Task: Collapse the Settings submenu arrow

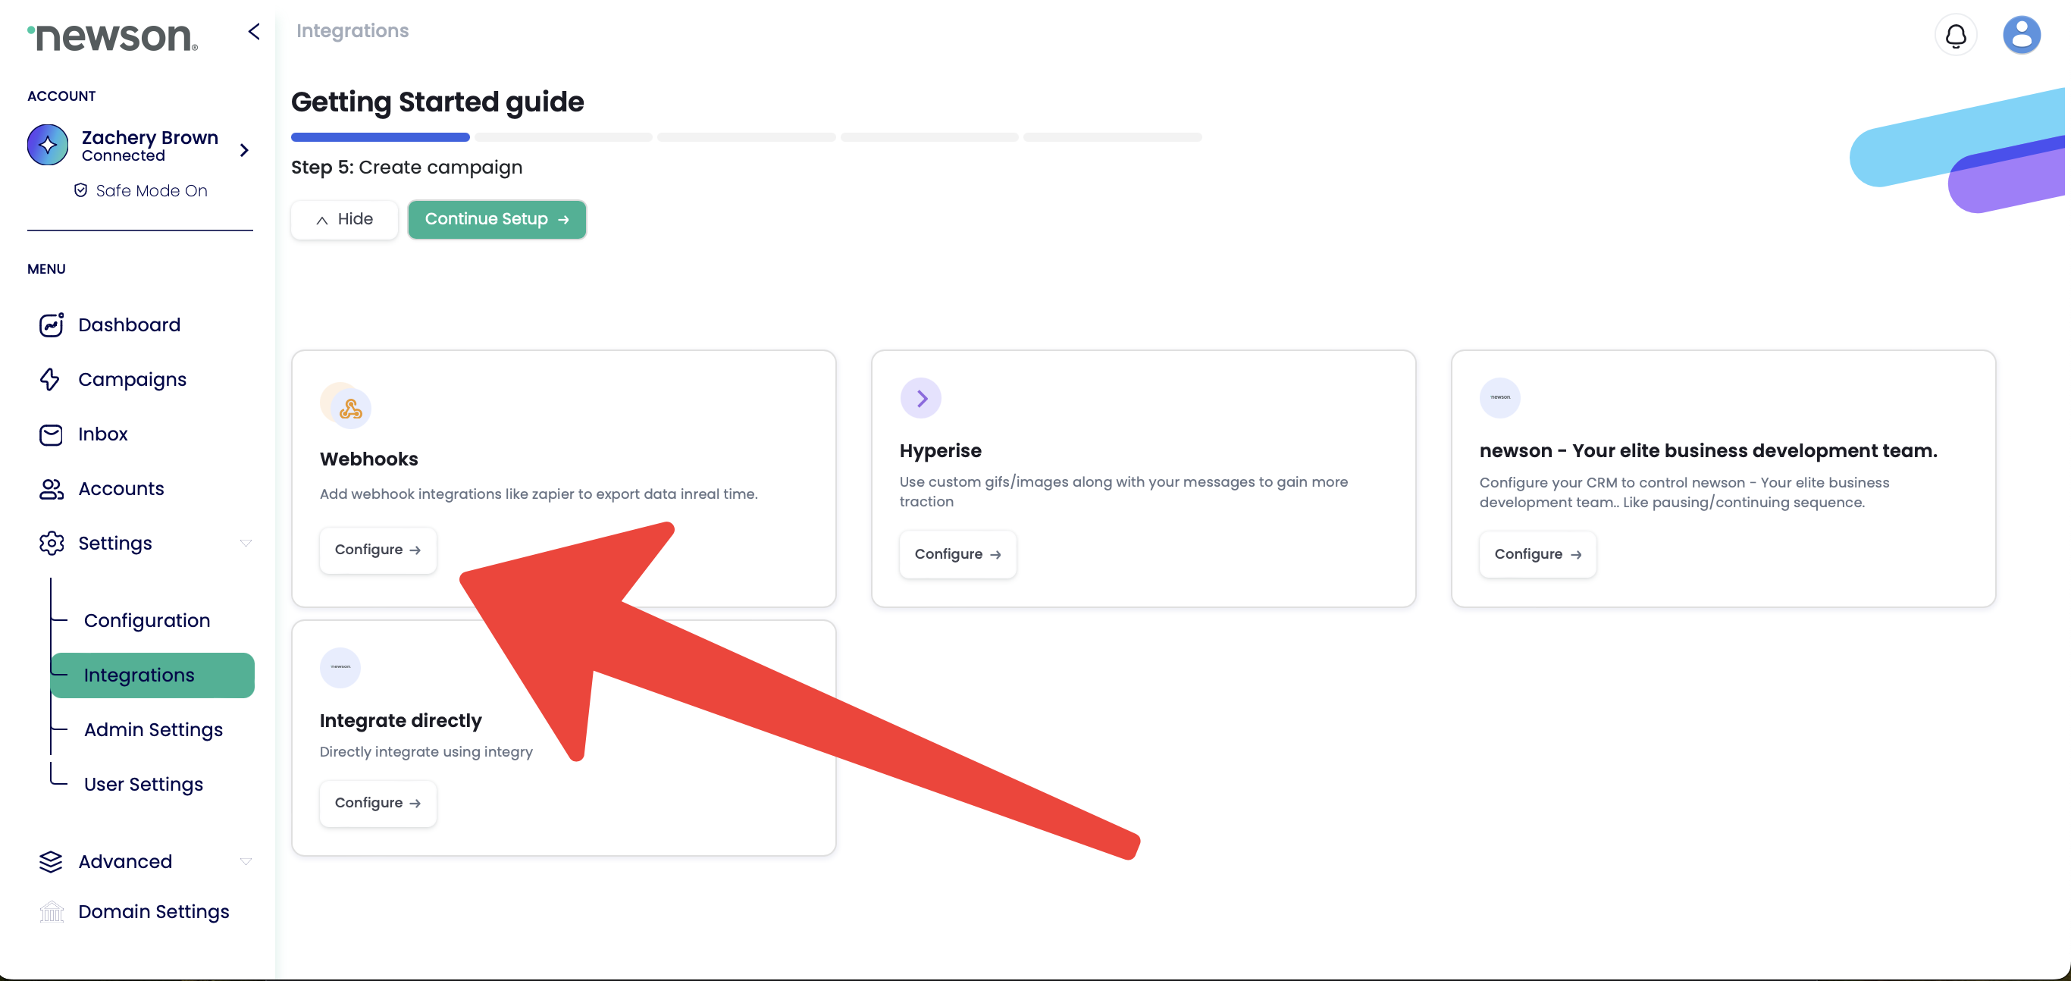Action: [x=246, y=544]
